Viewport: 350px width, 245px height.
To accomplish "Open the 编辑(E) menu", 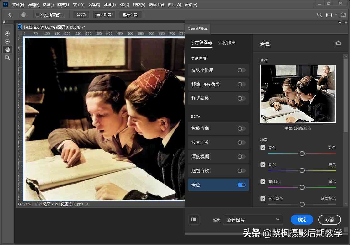I will (33, 4).
